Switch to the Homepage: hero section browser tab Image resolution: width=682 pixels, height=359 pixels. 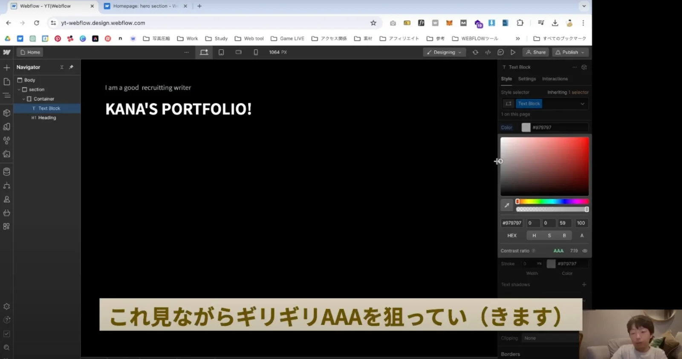tap(145, 6)
